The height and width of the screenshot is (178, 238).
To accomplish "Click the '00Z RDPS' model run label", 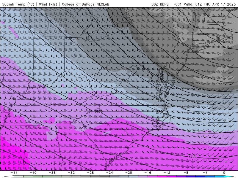I will (x=160, y=4).
